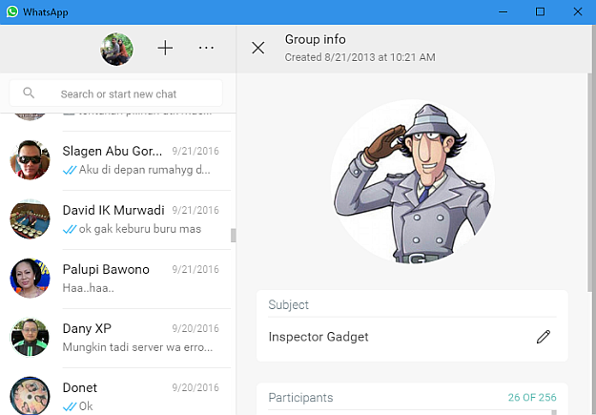Viewport: 596px width, 415px height.
Task: Open the three-dot menu
Action: 206,48
